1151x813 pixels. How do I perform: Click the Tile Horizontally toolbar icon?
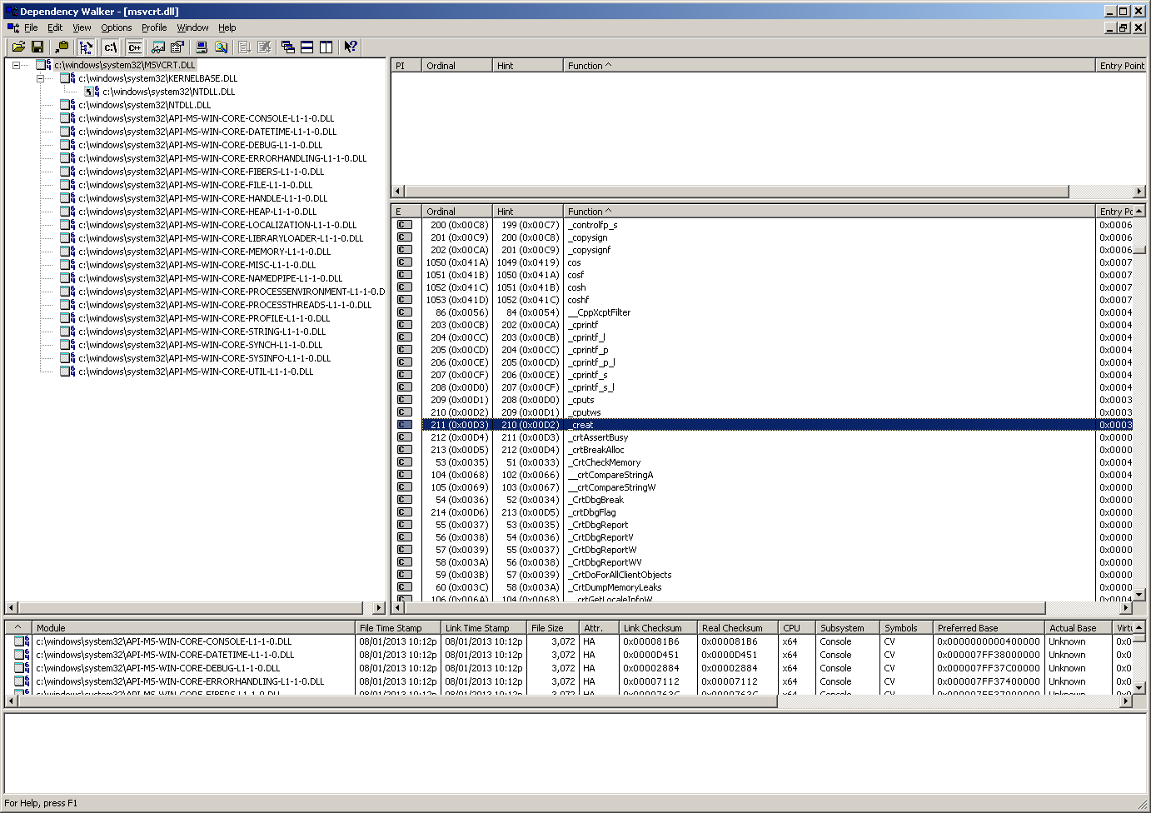coord(307,47)
